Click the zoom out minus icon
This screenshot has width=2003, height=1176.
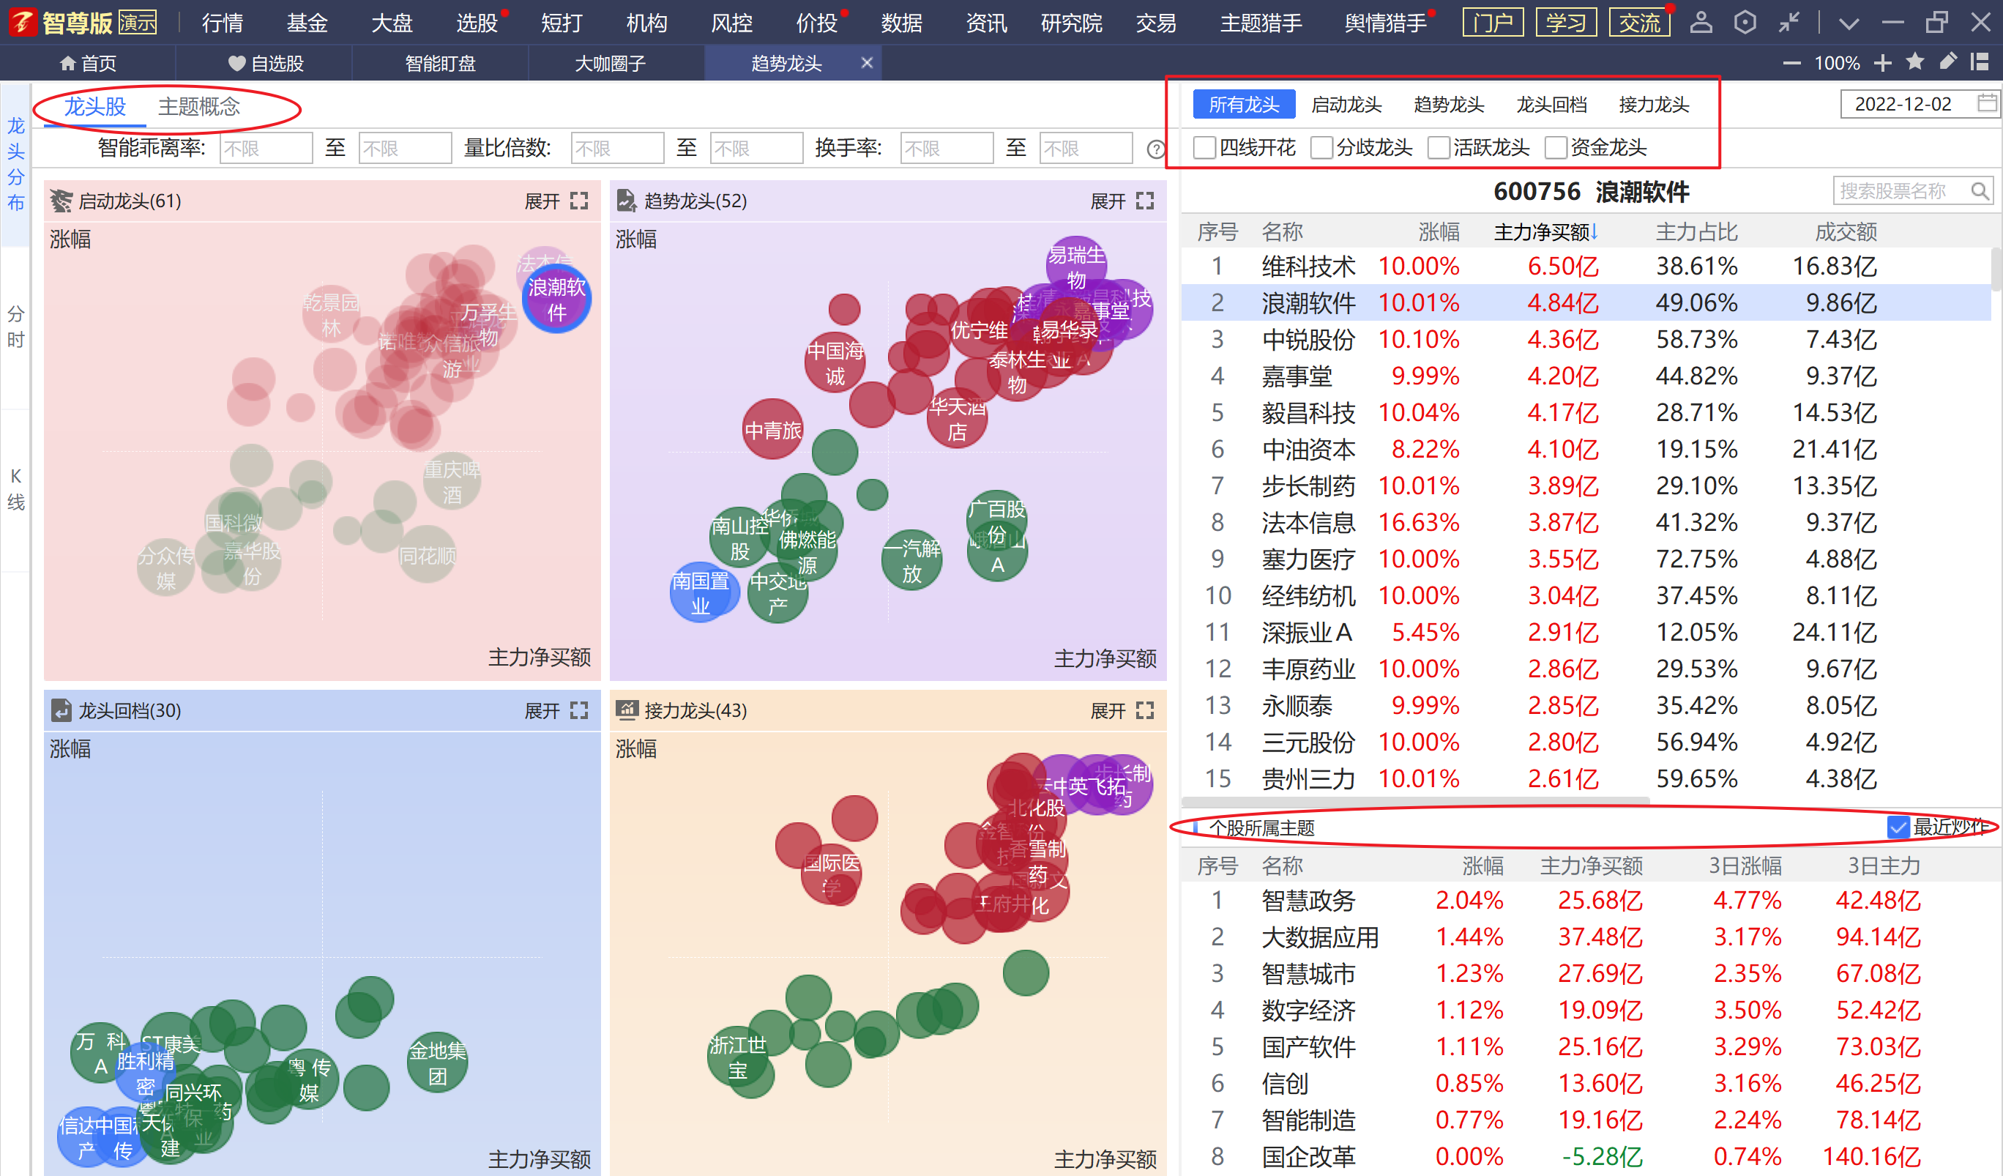click(1791, 63)
